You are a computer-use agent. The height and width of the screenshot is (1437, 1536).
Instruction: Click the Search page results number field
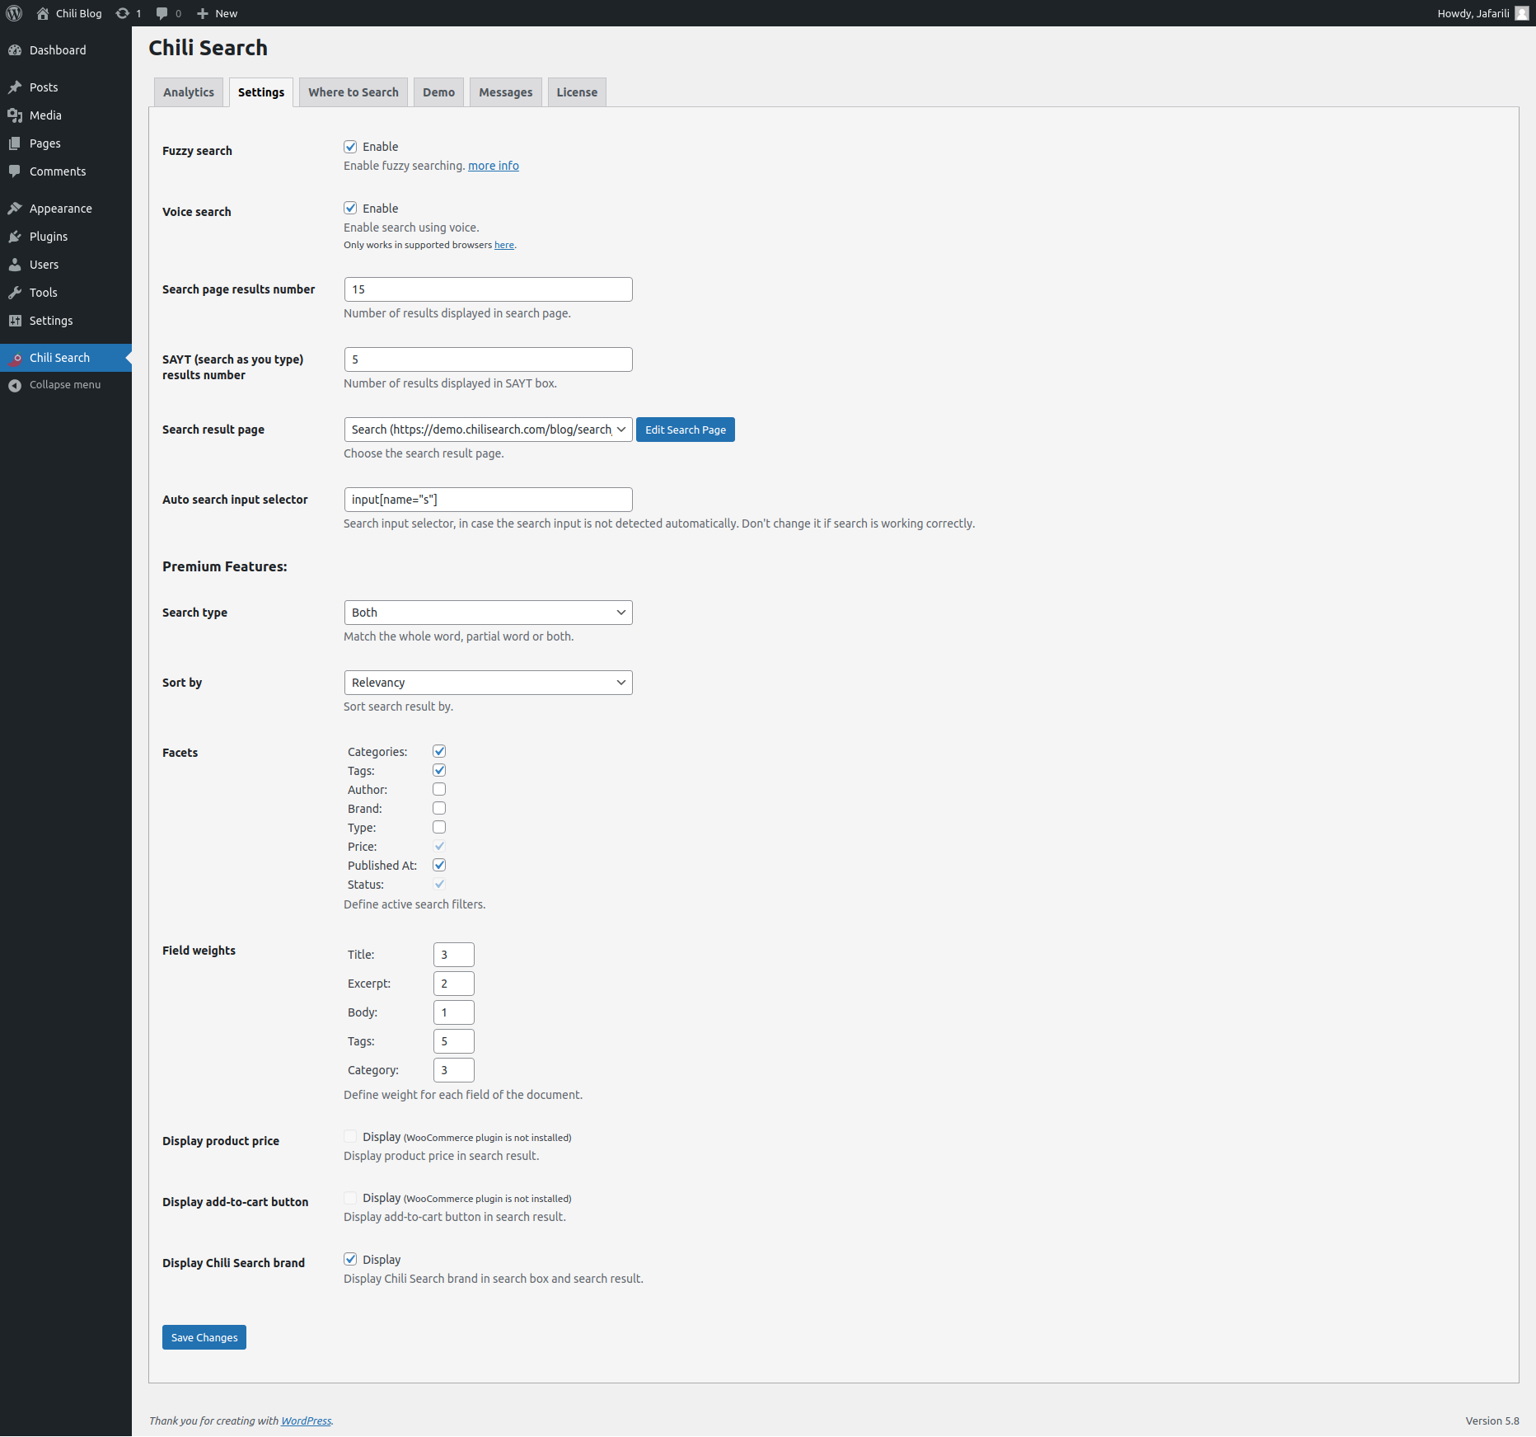click(489, 289)
